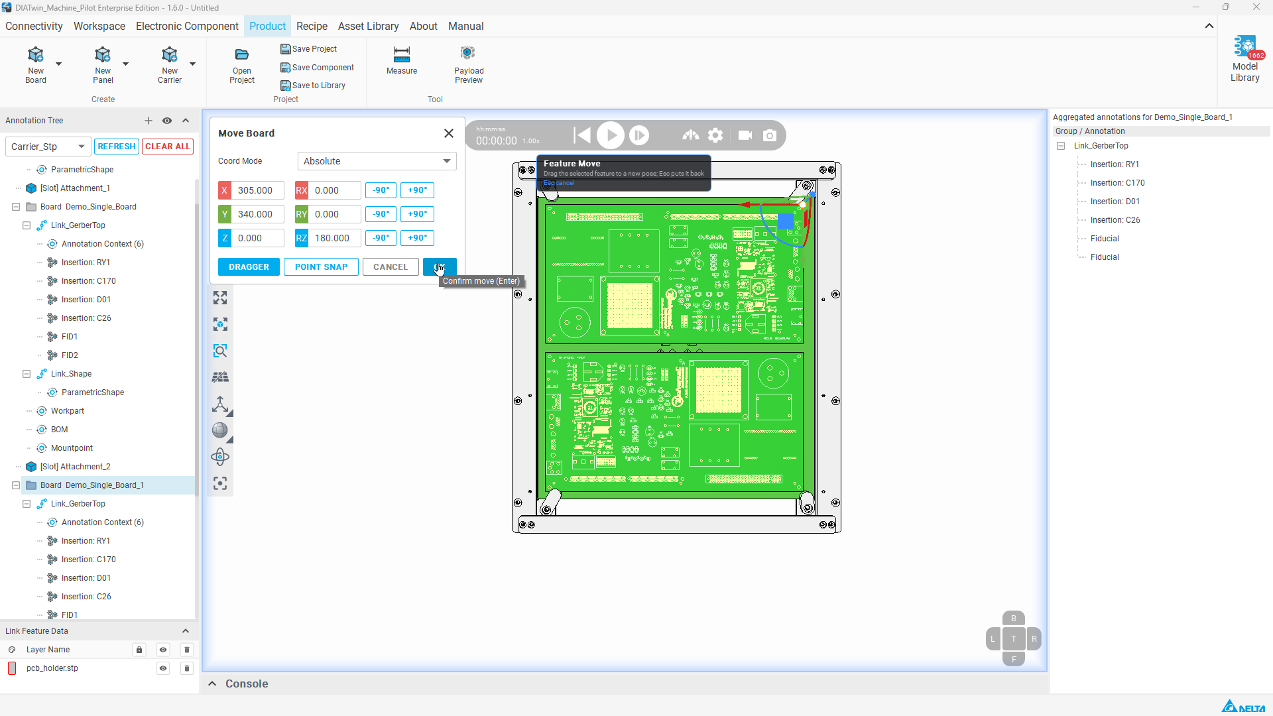The width and height of the screenshot is (1273, 716).
Task: Collapse the Link_Shape tree node
Action: tap(27, 374)
